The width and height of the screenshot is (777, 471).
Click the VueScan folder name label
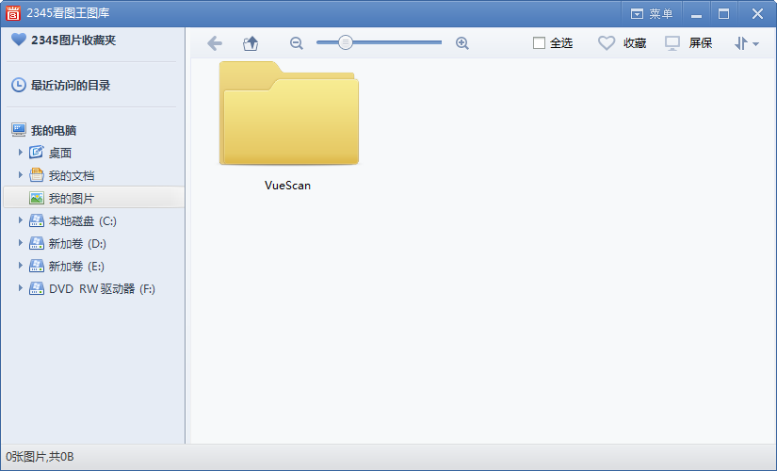[x=287, y=186]
